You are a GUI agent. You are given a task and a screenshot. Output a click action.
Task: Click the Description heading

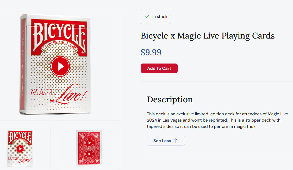[x=170, y=99]
